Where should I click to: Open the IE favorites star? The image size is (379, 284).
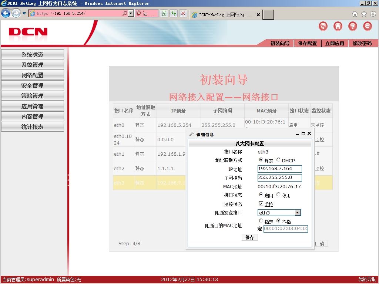tap(364, 14)
